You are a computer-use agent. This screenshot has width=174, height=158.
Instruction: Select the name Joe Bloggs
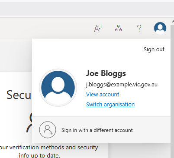(106, 73)
